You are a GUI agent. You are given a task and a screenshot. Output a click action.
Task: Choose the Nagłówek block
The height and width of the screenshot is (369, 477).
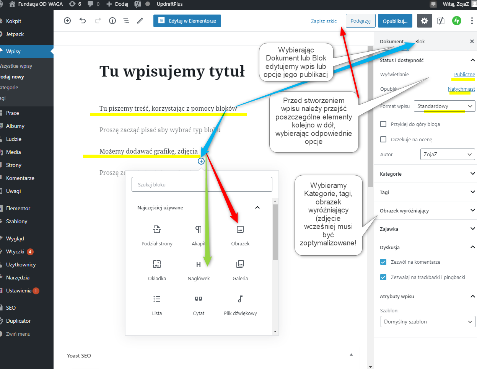point(199,265)
